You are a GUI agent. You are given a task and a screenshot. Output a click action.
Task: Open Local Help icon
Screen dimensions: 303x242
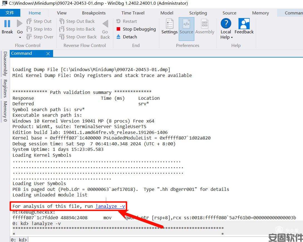pos(226,24)
